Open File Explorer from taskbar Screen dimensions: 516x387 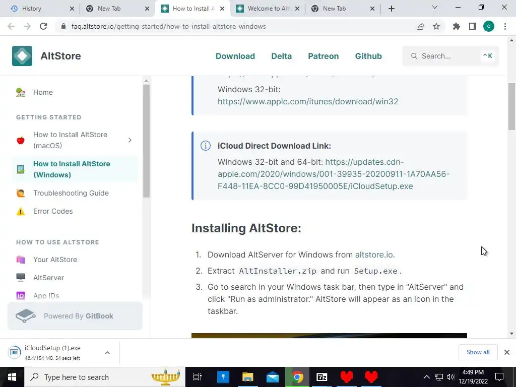click(248, 377)
